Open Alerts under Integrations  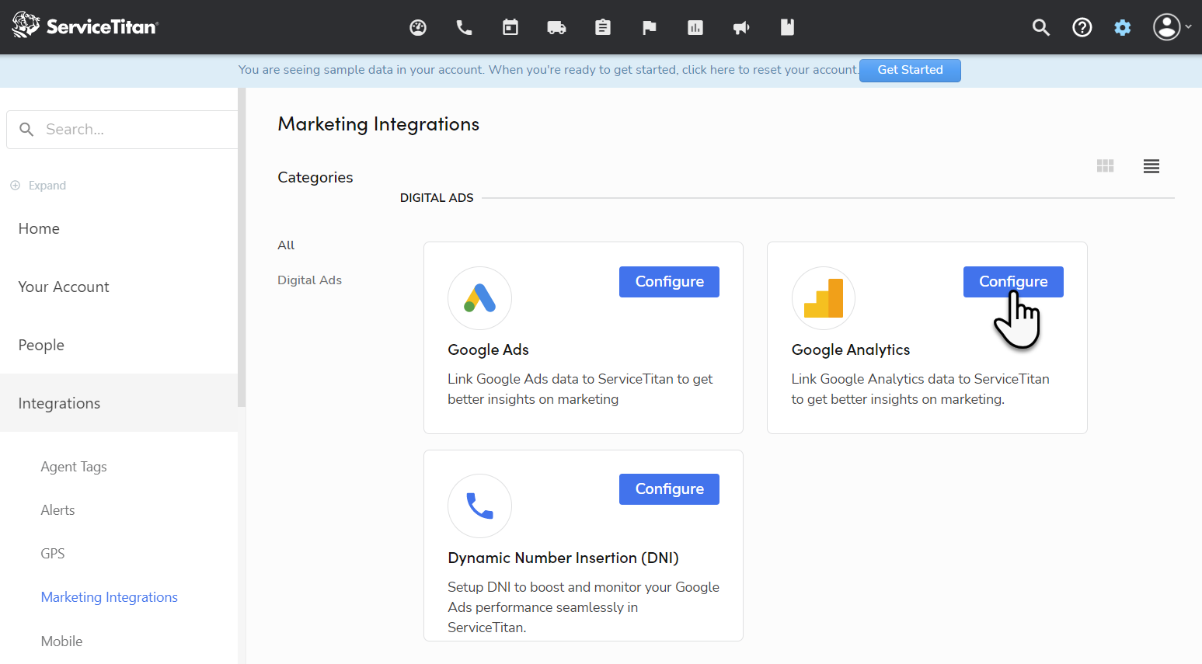[x=57, y=510]
